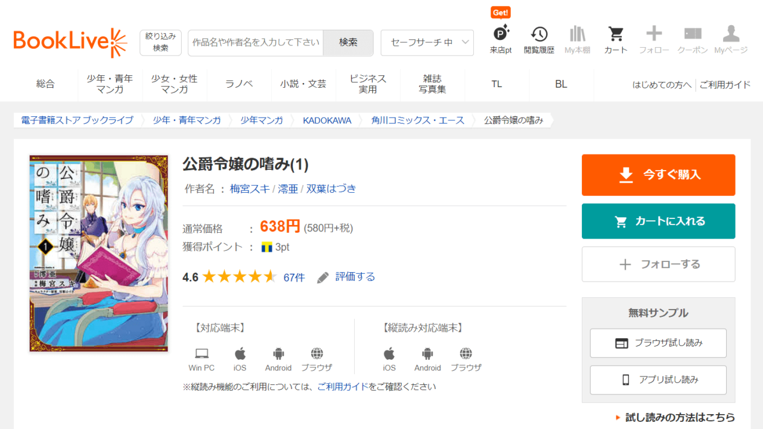Image resolution: width=763 pixels, height=429 pixels.
Task: Open the Myページ profile icon
Action: 731,35
